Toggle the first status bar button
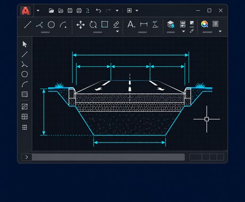 click(x=195, y=157)
